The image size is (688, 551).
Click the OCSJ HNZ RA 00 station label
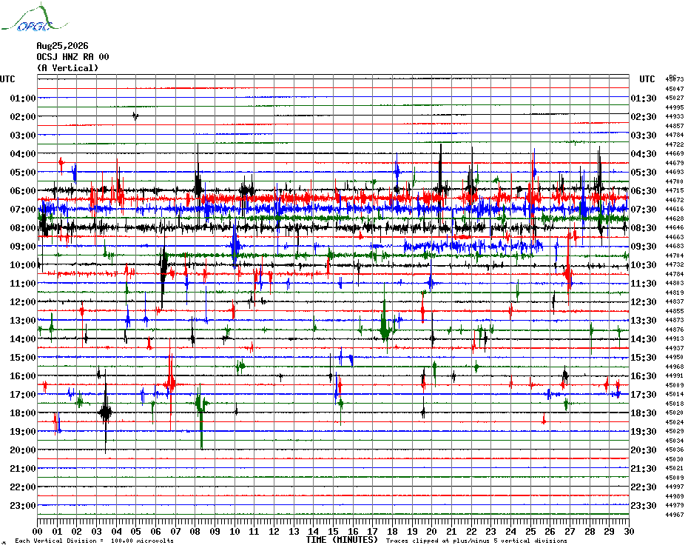click(x=72, y=57)
